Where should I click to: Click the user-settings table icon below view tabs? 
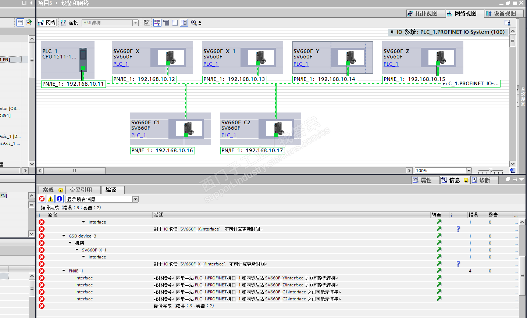coord(508,23)
